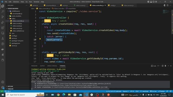Open the Docker whale view

[x=3, y=49]
